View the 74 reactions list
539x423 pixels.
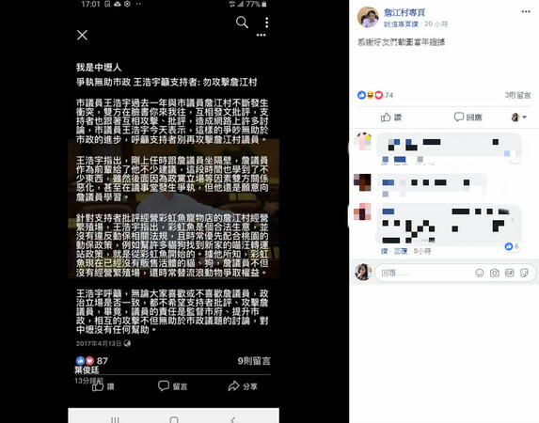coord(375,95)
